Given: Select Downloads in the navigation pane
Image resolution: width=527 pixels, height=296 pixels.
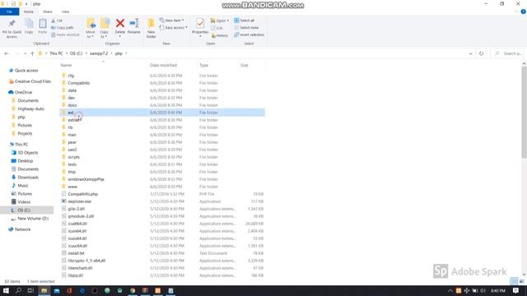Looking at the screenshot, I should [28, 178].
